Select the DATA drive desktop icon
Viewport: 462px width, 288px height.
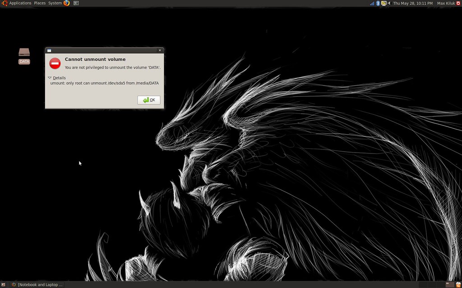[24, 56]
